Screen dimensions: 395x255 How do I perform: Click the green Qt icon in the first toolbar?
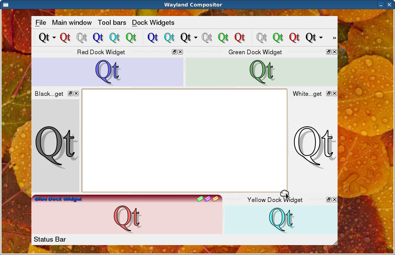click(x=131, y=37)
